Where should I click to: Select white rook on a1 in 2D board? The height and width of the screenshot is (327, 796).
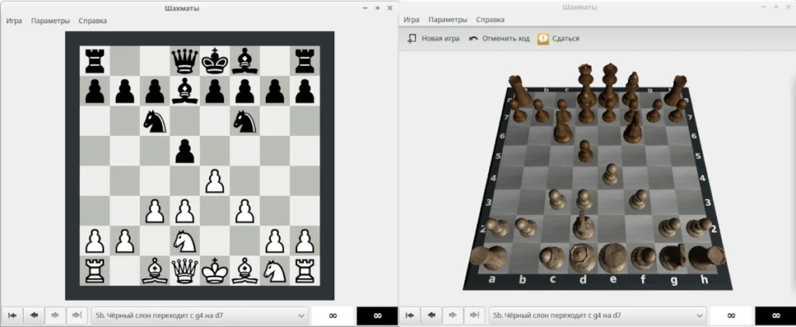[x=95, y=271]
